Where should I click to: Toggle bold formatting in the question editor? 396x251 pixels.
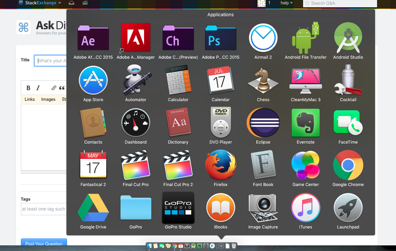pyautogui.click(x=28, y=88)
